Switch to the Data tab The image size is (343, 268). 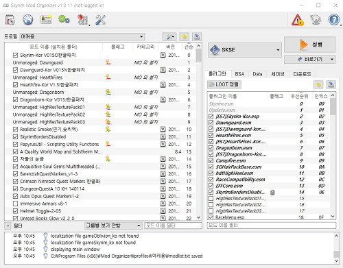(257, 74)
